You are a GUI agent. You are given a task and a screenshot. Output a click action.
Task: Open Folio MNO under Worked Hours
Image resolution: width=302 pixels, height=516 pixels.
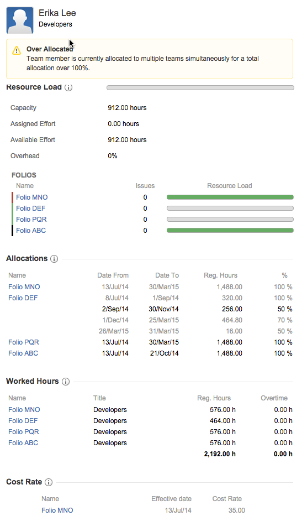[24, 410]
